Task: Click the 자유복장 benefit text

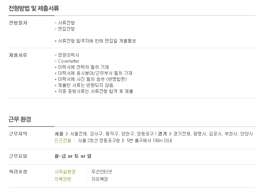Action: [x=99, y=179]
